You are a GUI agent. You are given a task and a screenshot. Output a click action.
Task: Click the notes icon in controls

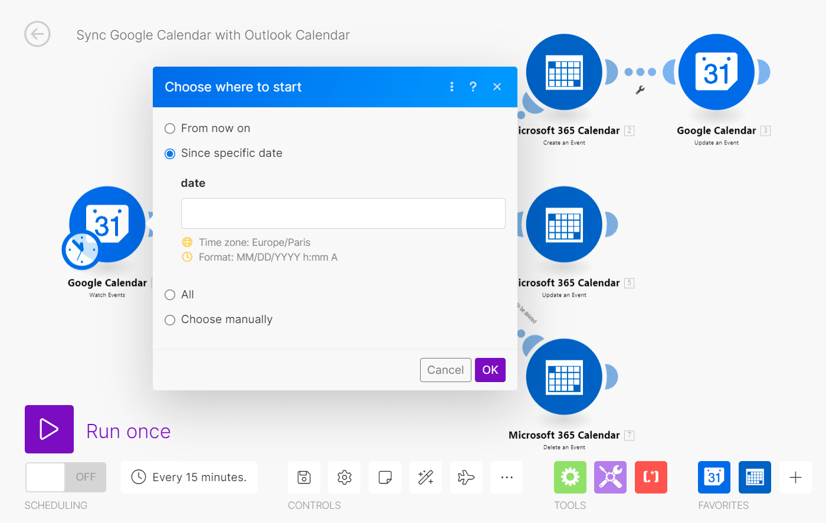coord(385,477)
